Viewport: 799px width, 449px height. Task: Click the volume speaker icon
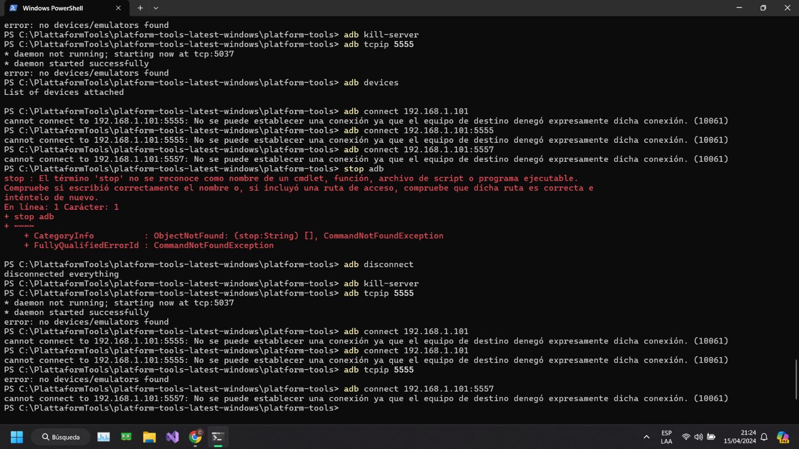[x=698, y=437]
